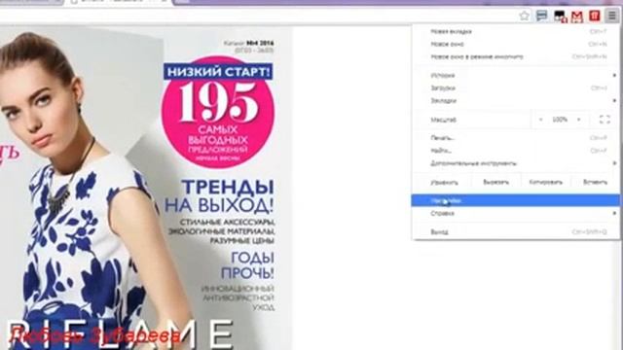The image size is (623, 350).
Task: Select 'Новая вкладка' menu entry
Action: (x=515, y=31)
